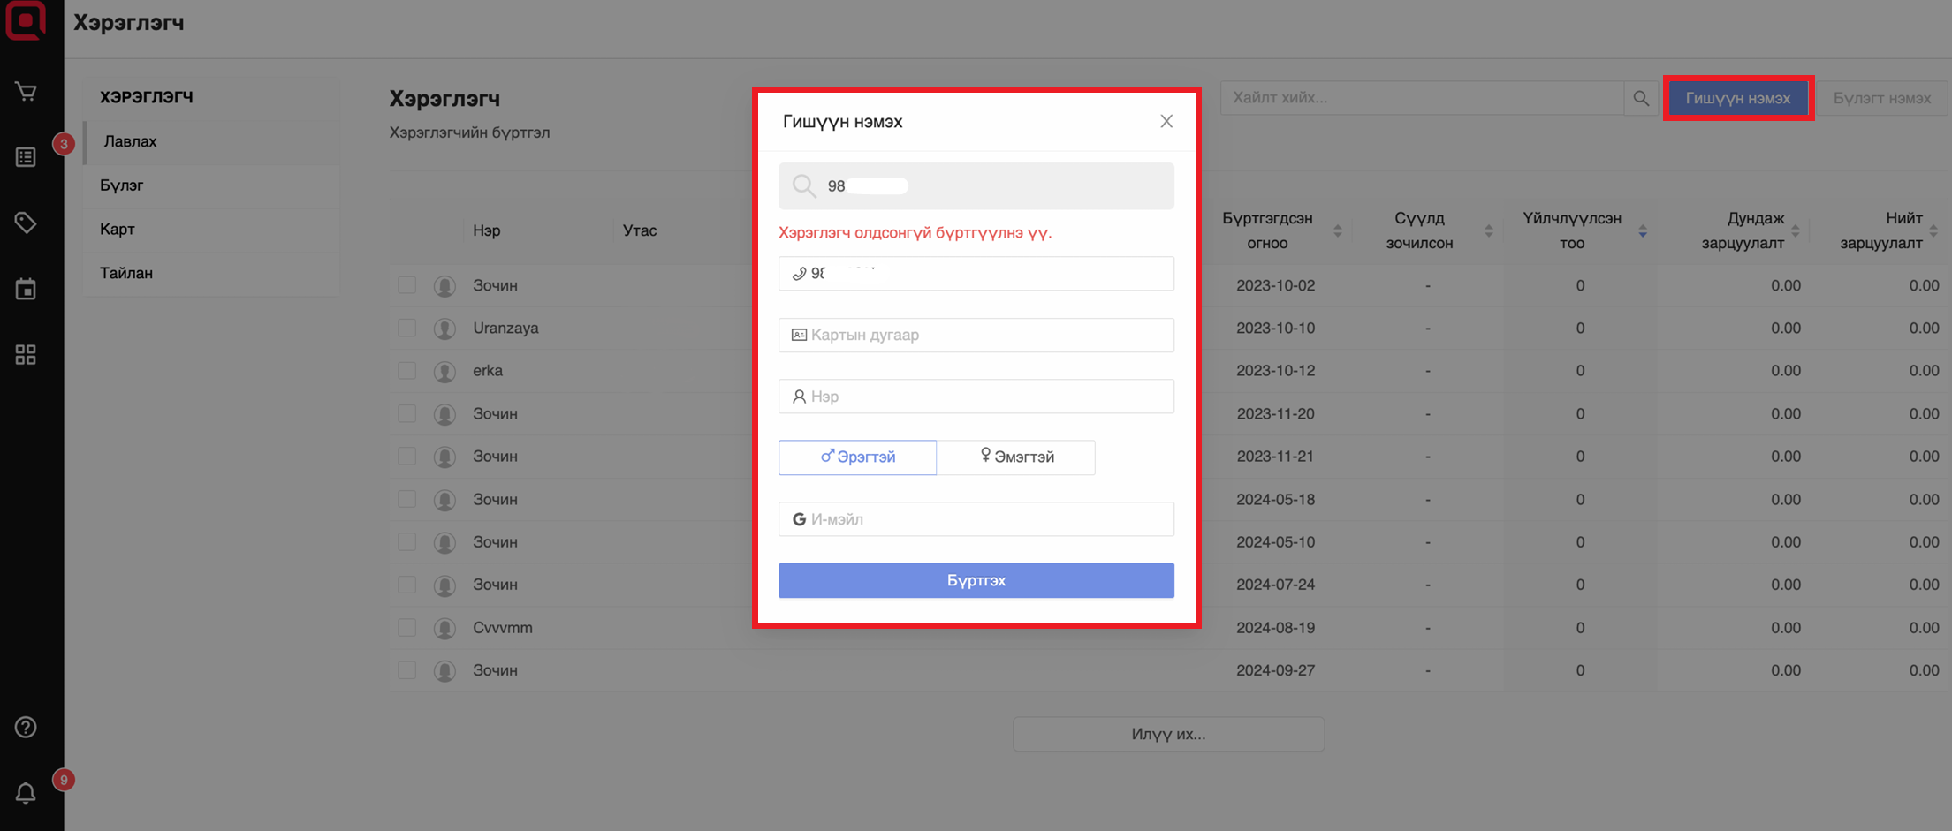Sort by Бүртгэгдсэн огноо column arrows
The height and width of the screenshot is (831, 1952).
1337,230
